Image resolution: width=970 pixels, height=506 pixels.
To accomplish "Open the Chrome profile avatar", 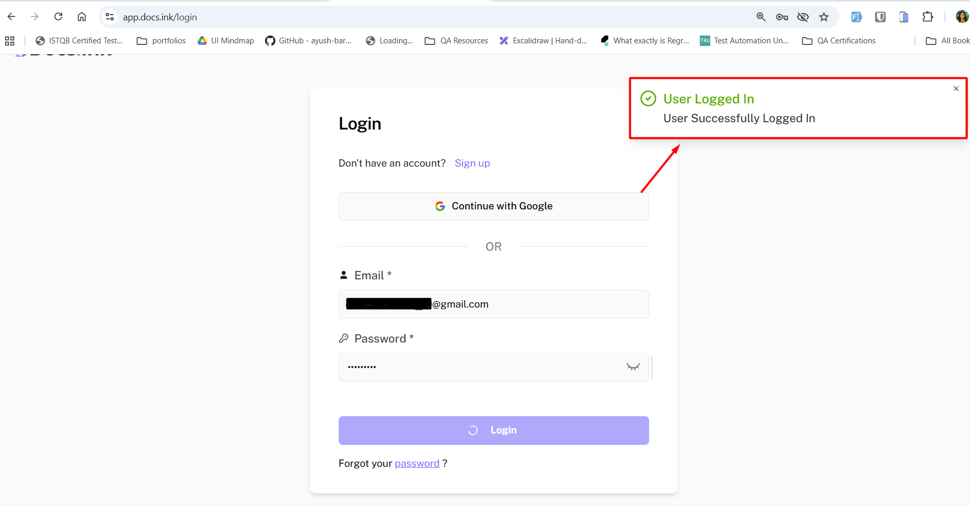I will 962,17.
